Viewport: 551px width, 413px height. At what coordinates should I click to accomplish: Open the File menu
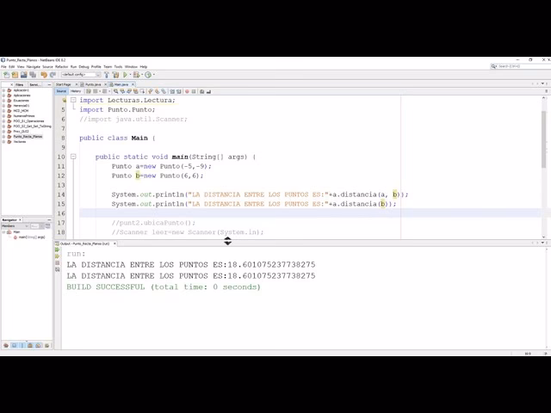click(x=3, y=66)
